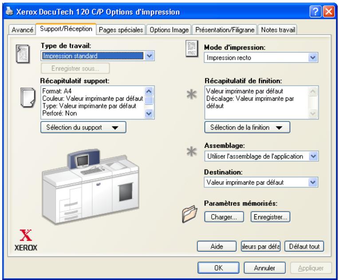Image resolution: width=339 pixels, height=280 pixels.
Task: Click the stacked paper media icon
Action: tap(28, 97)
